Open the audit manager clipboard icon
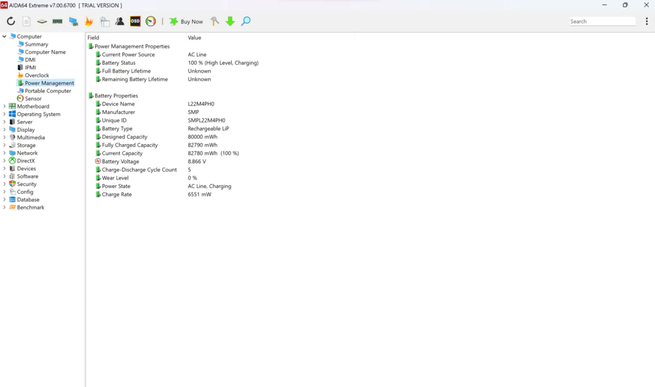 [x=104, y=22]
